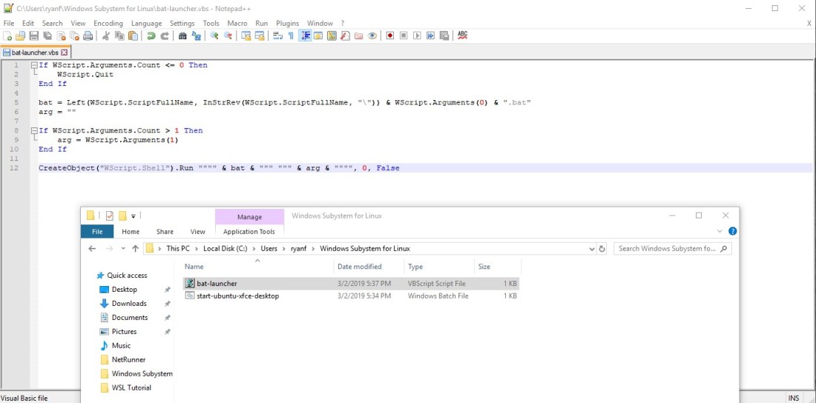Open the Language menu
This screenshot has height=403, width=816.
click(x=146, y=24)
